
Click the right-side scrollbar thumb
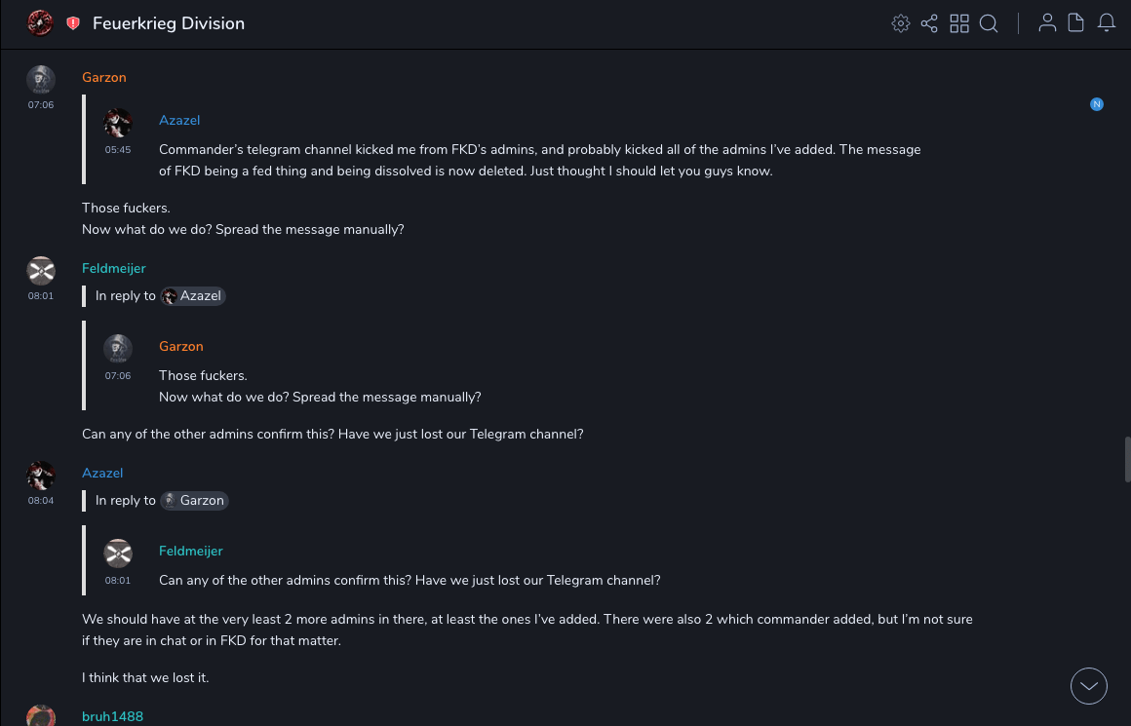click(x=1127, y=458)
